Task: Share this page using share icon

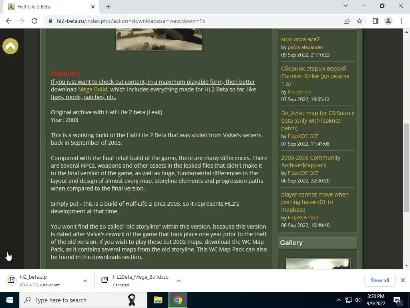Action: click(x=347, y=21)
